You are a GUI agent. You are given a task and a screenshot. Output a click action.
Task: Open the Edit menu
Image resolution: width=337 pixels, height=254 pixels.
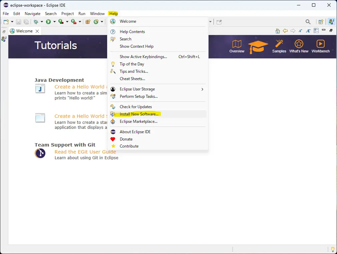[x=17, y=14]
